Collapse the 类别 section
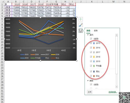Image resolution: width=130 pixels, height=103 pixels. (88, 81)
